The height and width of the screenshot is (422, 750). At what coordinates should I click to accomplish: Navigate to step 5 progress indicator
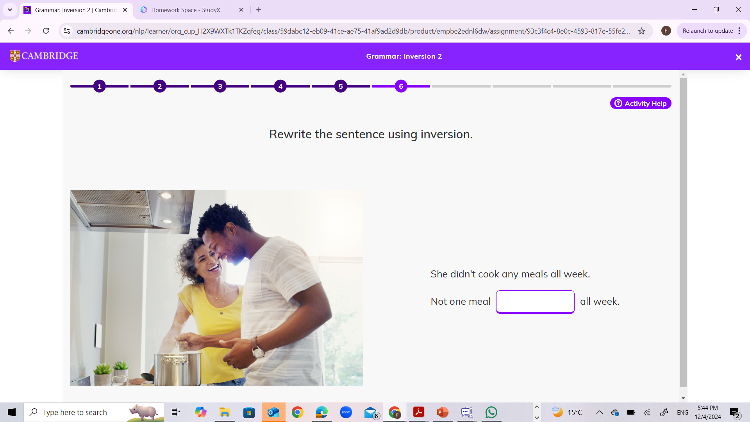point(341,86)
